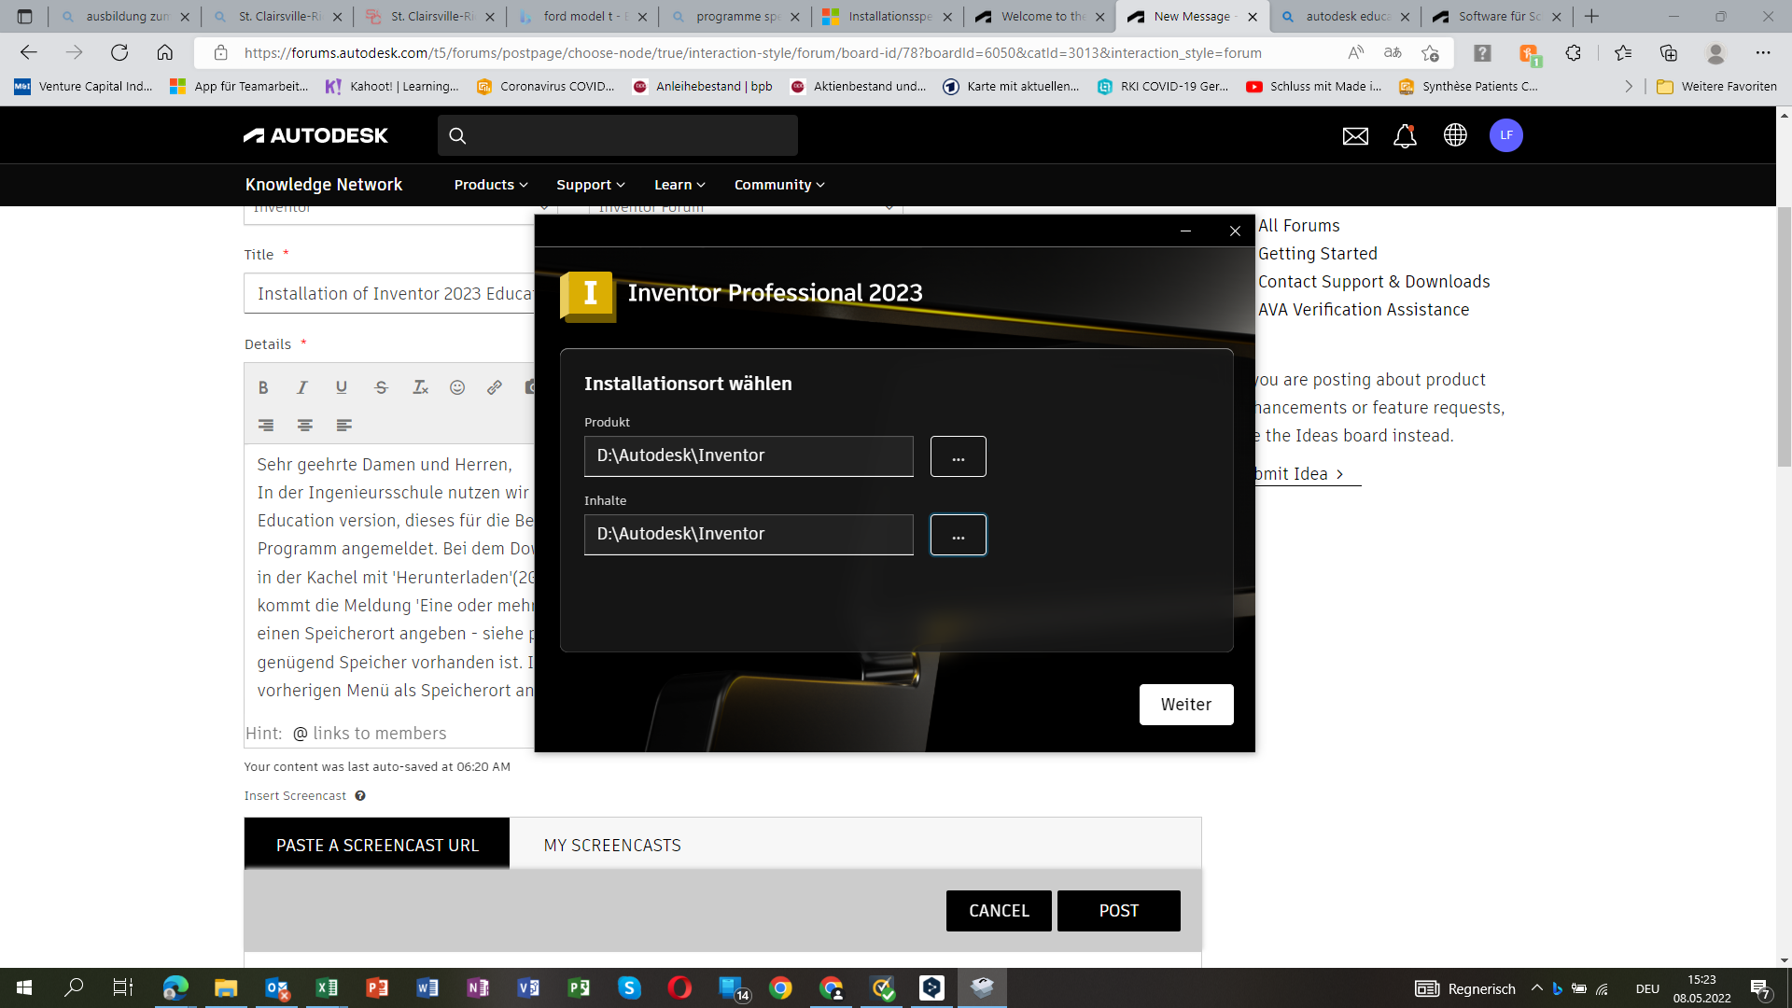Open the emoji picker in editor
Viewport: 1792px width, 1008px height.
(x=457, y=387)
